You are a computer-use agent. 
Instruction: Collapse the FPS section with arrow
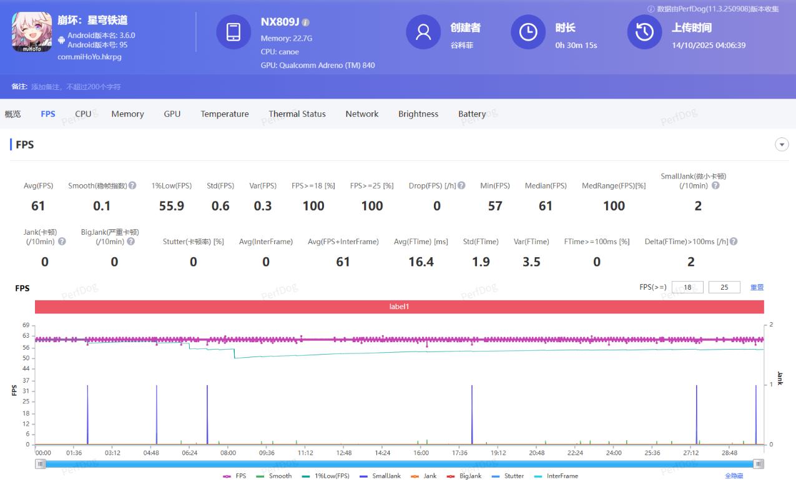click(782, 145)
